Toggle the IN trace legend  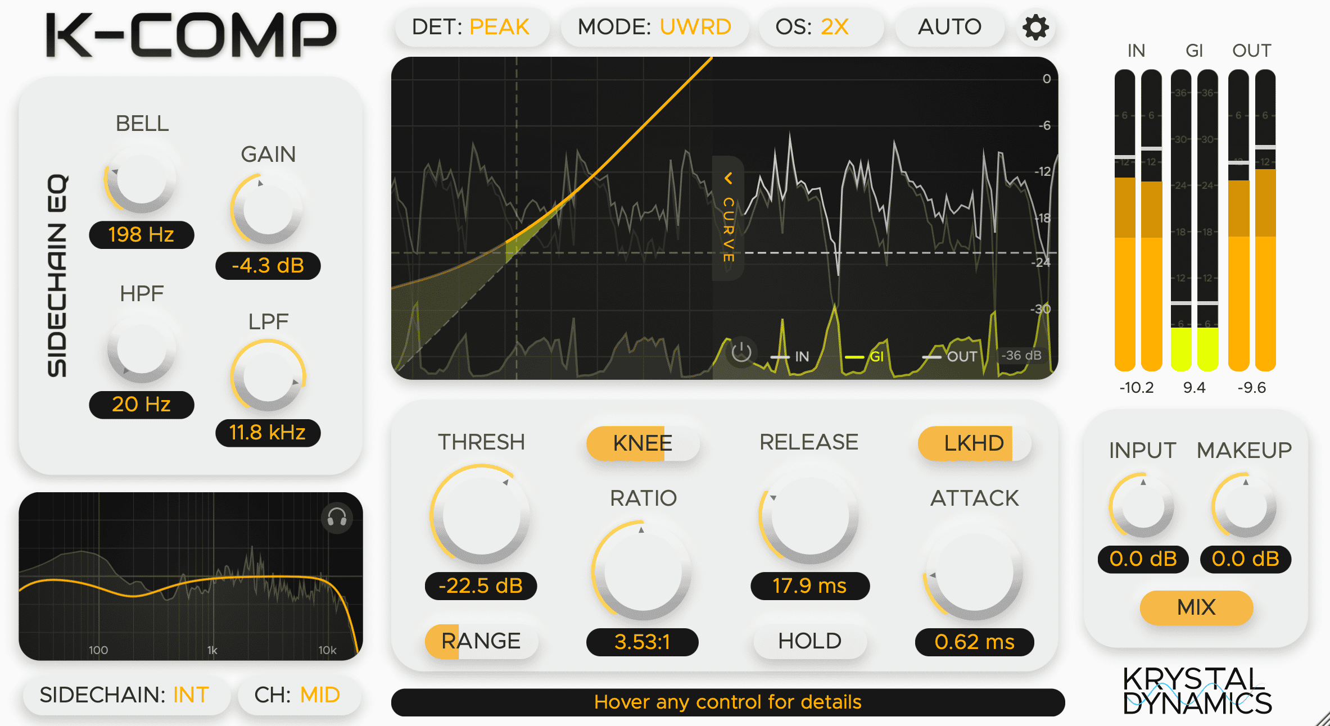point(790,356)
